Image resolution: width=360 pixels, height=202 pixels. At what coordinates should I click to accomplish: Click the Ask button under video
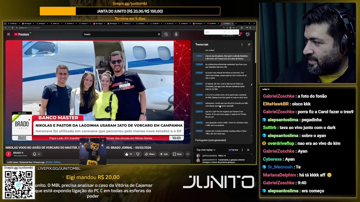tap(164, 154)
